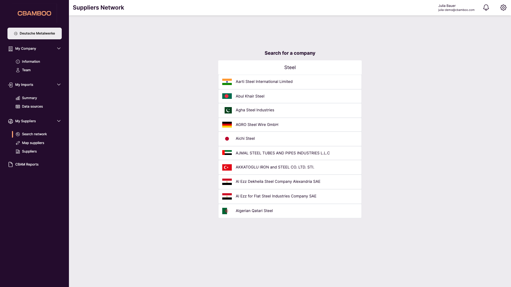
Task: Select the Map suppliers arrows icon
Action: (x=18, y=143)
